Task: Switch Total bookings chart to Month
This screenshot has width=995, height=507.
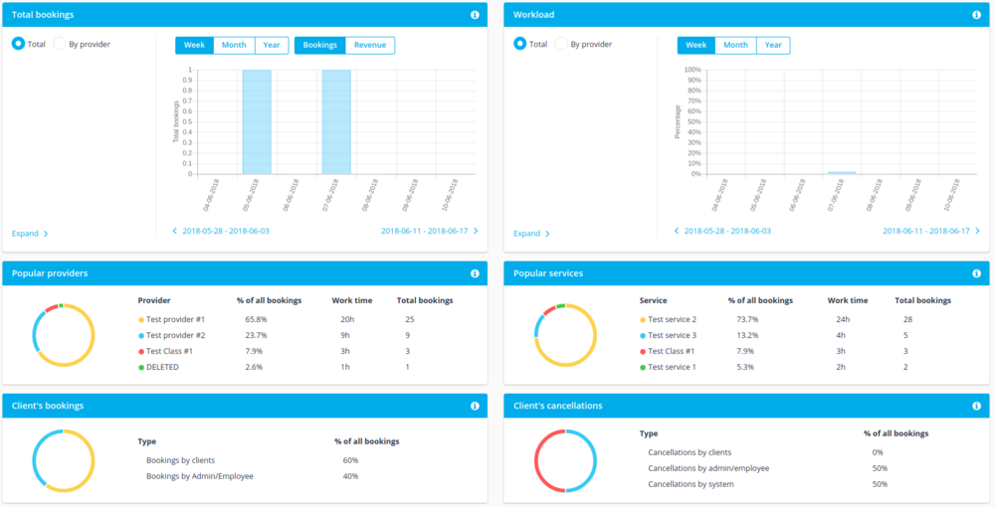Action: point(234,45)
